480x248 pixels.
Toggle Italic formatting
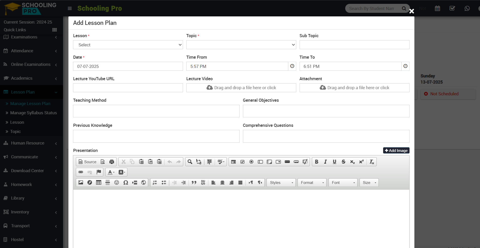pyautogui.click(x=325, y=162)
